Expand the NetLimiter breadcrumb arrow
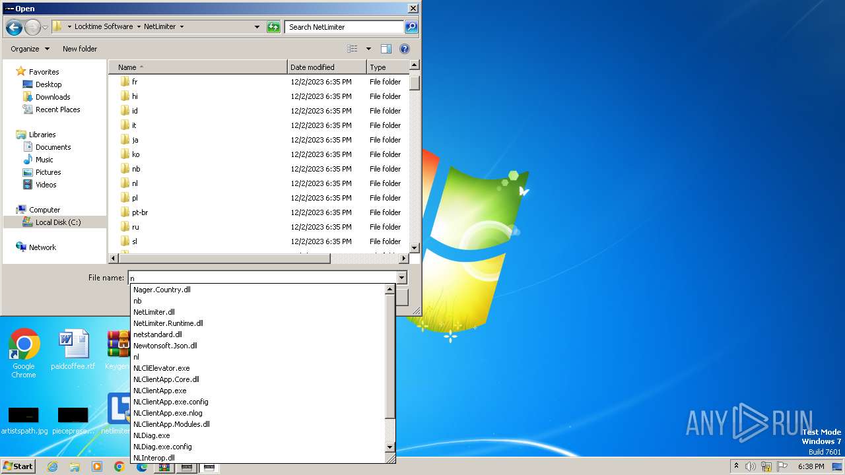Image resolution: width=845 pixels, height=475 pixels. tap(182, 27)
